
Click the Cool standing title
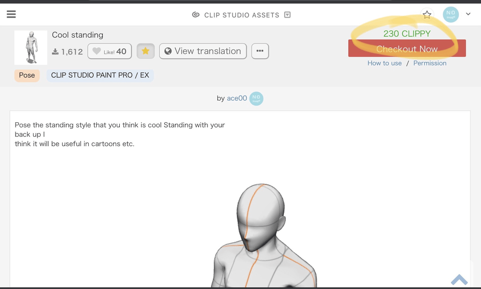77,35
